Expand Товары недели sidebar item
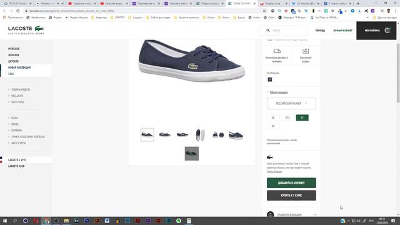This screenshot has width=400, height=225. coord(21,89)
